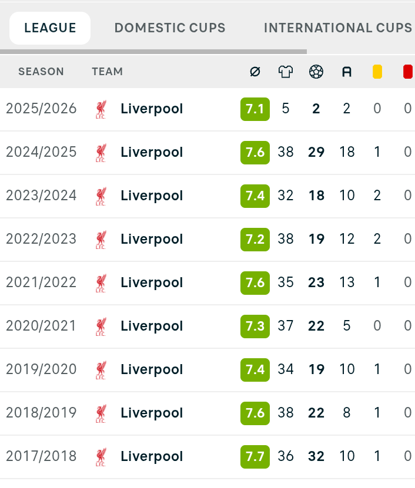
Task: Open the Liverpool link for 2019/2020
Action: (x=152, y=370)
